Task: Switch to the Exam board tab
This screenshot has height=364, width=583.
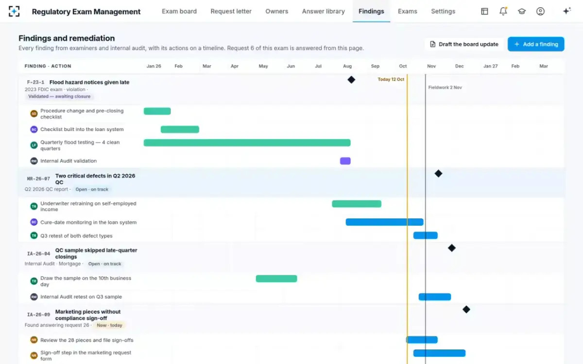Action: click(179, 11)
